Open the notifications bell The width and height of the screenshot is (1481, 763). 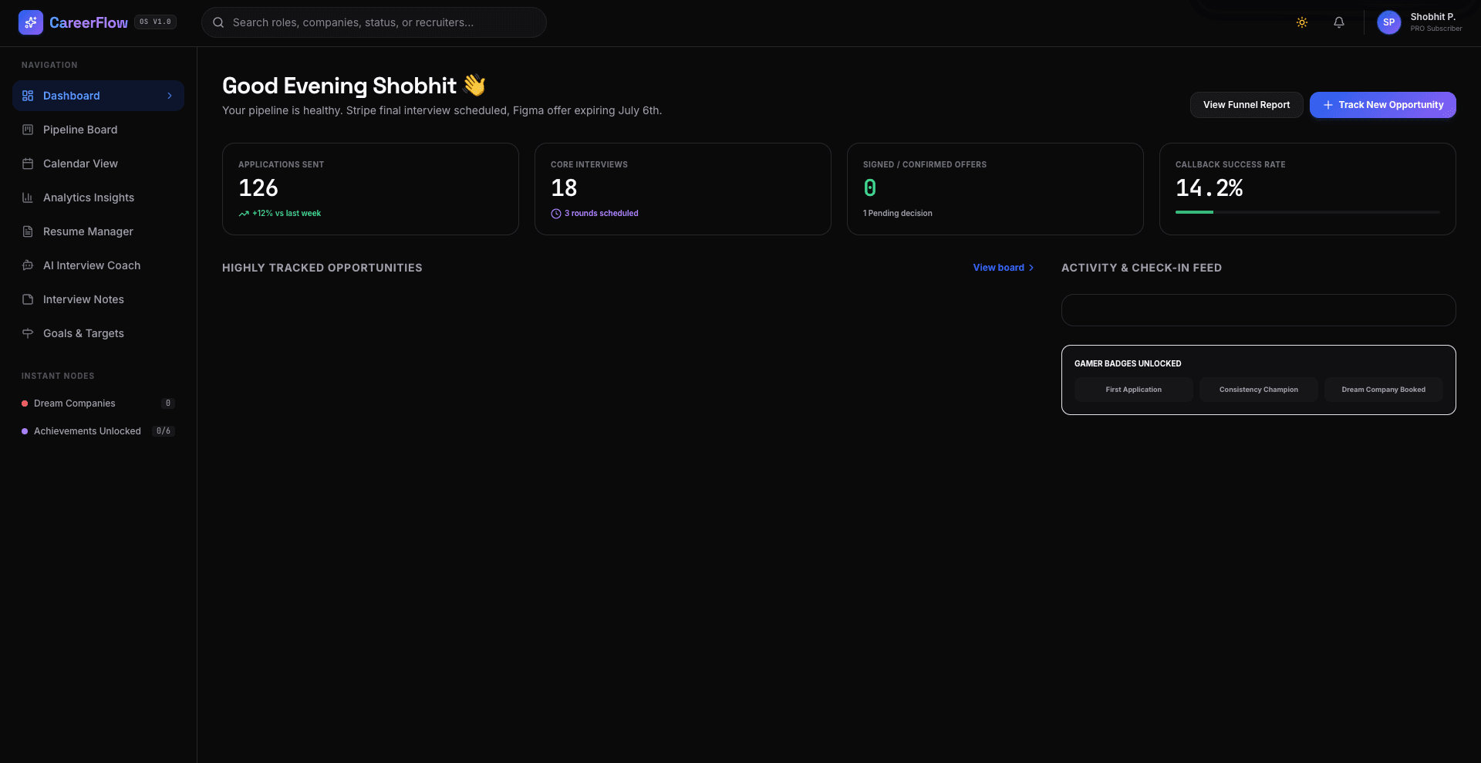pos(1339,22)
